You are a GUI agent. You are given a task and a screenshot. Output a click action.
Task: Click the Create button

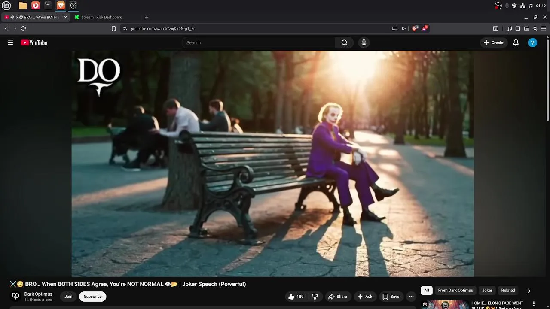tap(493, 42)
